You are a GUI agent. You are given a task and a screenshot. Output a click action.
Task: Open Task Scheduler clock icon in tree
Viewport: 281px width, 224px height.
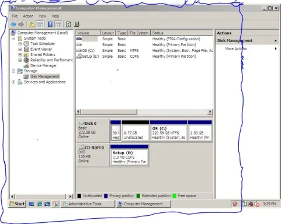(x=26, y=44)
